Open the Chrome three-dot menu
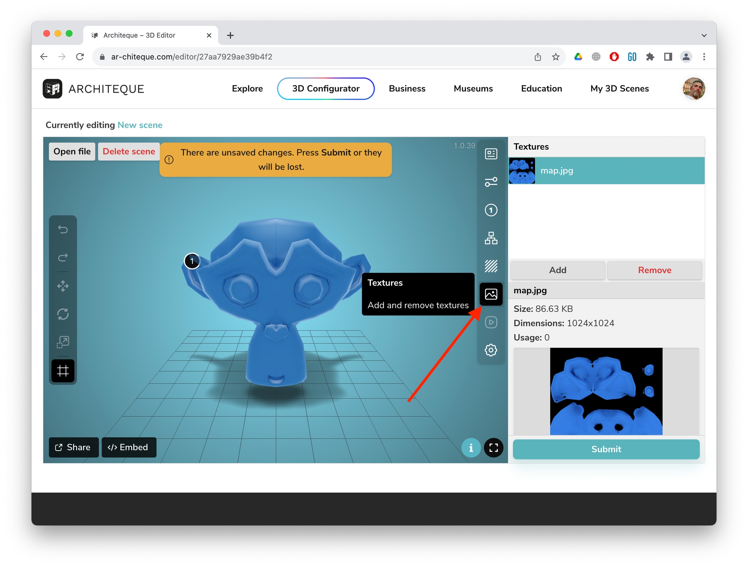 pos(704,57)
